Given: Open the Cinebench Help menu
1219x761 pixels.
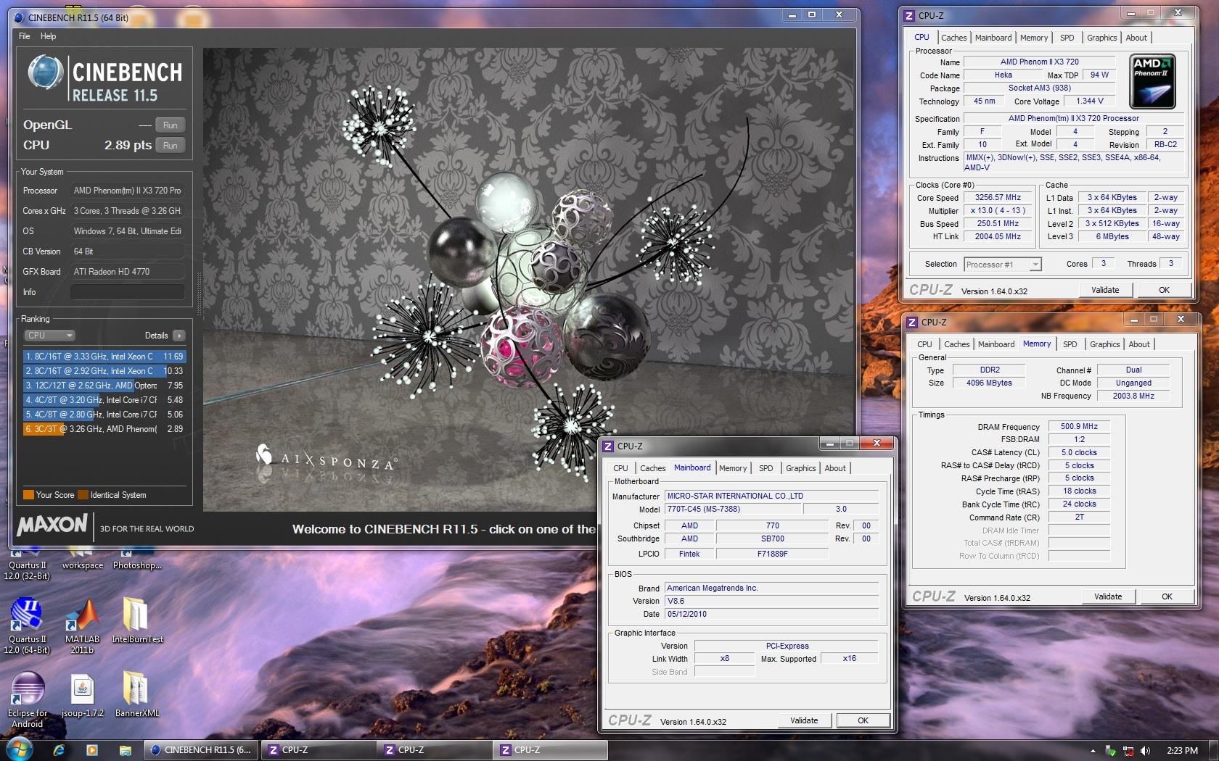Looking at the screenshot, I should 48,36.
